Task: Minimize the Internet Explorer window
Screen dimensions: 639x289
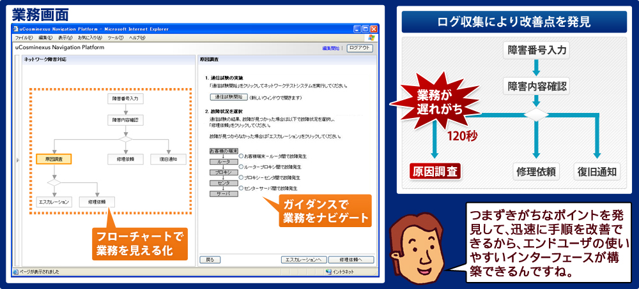Action: [x=357, y=29]
